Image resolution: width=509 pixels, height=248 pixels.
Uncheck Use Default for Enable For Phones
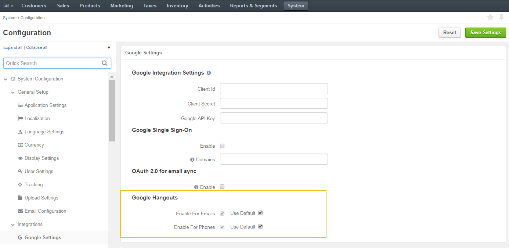click(x=260, y=226)
